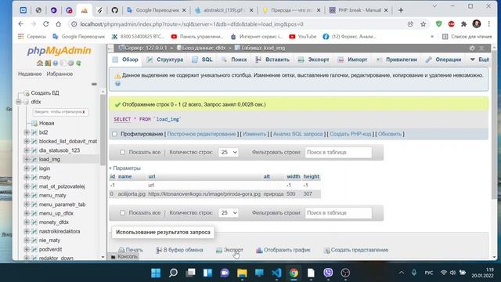Toggle the Профилирование checkbox

coord(115,134)
